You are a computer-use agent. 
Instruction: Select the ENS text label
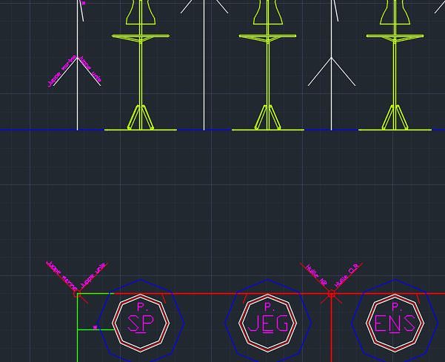(x=395, y=324)
